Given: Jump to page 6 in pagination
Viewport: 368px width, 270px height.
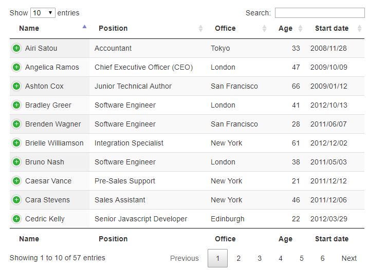Looking at the screenshot, I should [x=322, y=258].
